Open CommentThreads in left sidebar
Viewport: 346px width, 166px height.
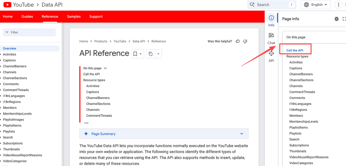pos(16,90)
